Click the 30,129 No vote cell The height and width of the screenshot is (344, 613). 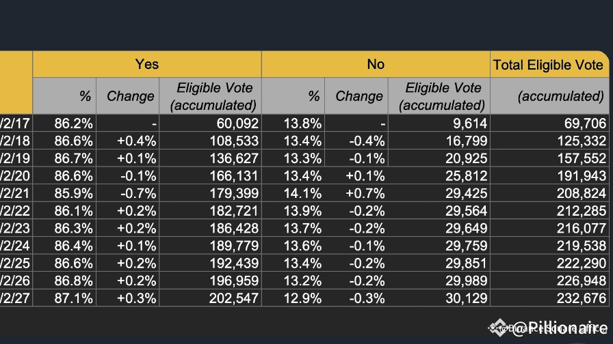pos(439,298)
